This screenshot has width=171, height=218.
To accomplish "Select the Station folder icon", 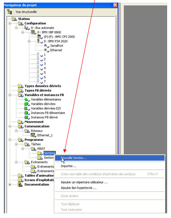I will 14,19.
